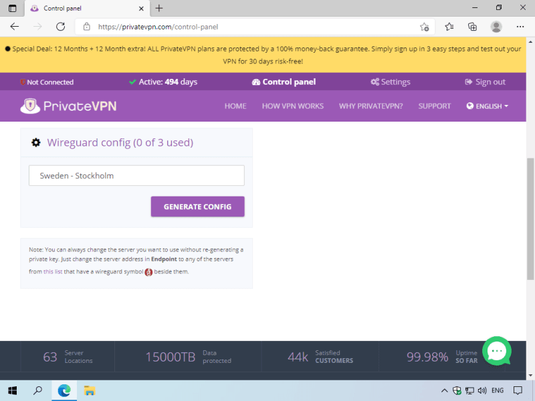Open the browser Collections icon
This screenshot has width=535, height=401.
click(x=472, y=27)
